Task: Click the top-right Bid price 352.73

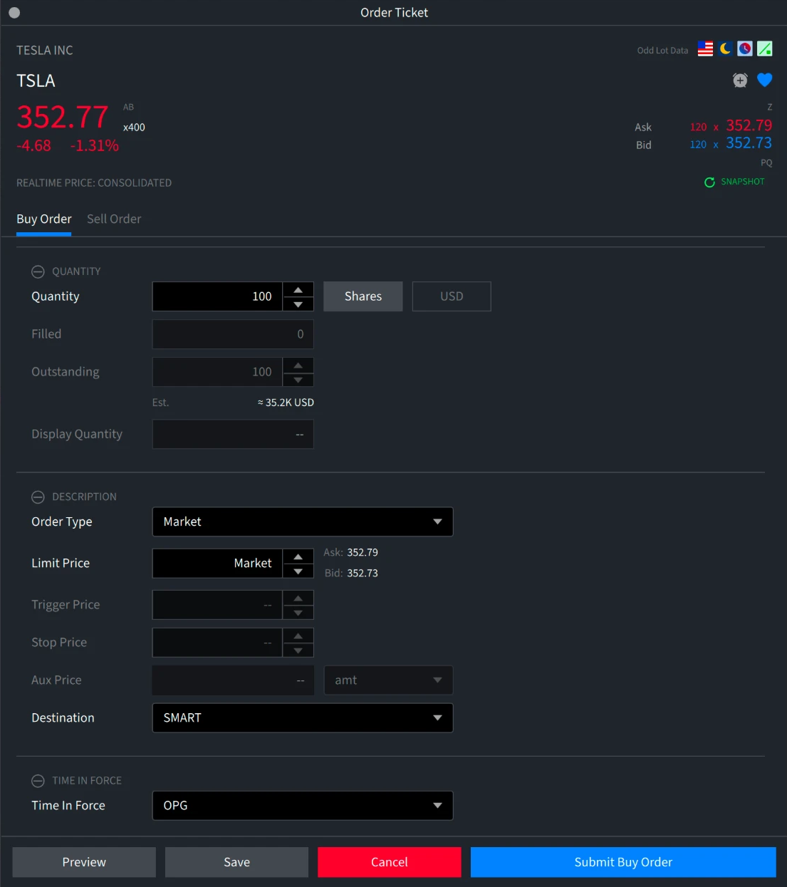Action: click(749, 143)
